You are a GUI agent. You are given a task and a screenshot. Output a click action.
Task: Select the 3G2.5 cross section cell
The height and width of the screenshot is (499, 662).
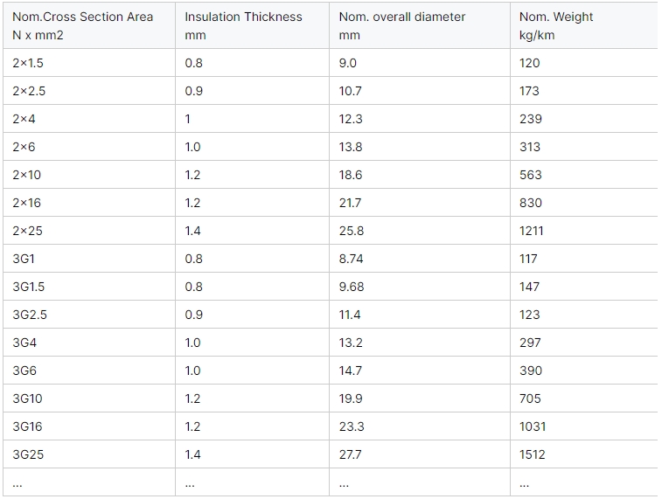pyautogui.click(x=89, y=315)
